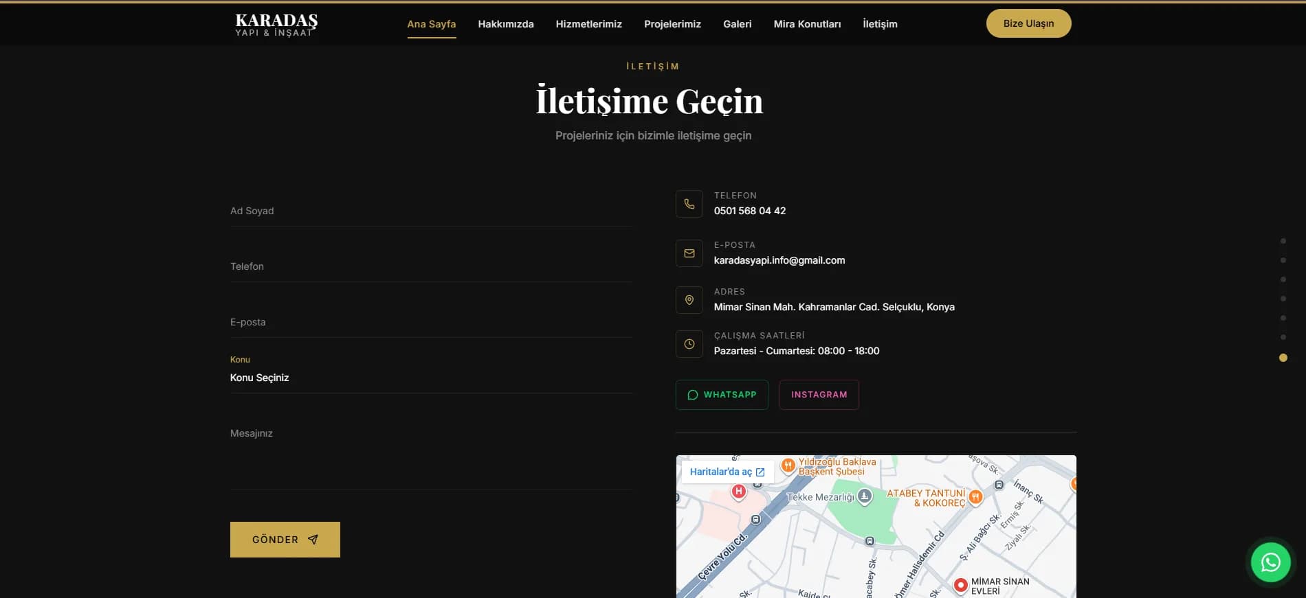Click the phone icon beside Telefon
This screenshot has height=598, width=1306.
[x=689, y=204]
